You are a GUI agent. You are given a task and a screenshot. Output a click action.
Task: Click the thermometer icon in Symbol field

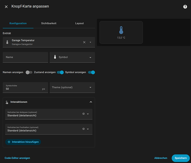[x=55, y=57]
